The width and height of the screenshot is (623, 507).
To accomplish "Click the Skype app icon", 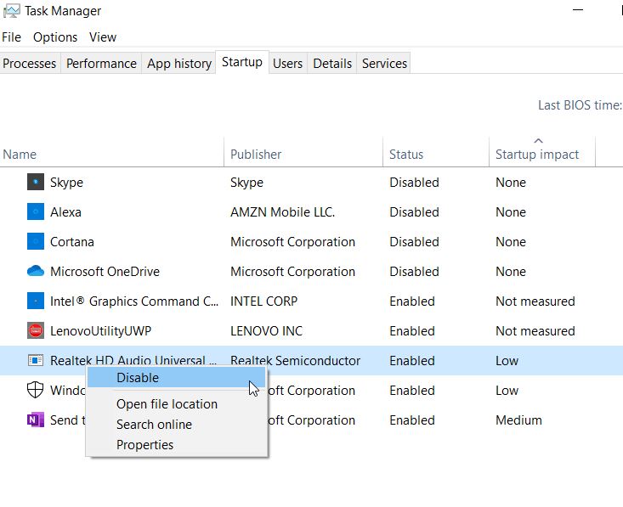I will coord(36,183).
